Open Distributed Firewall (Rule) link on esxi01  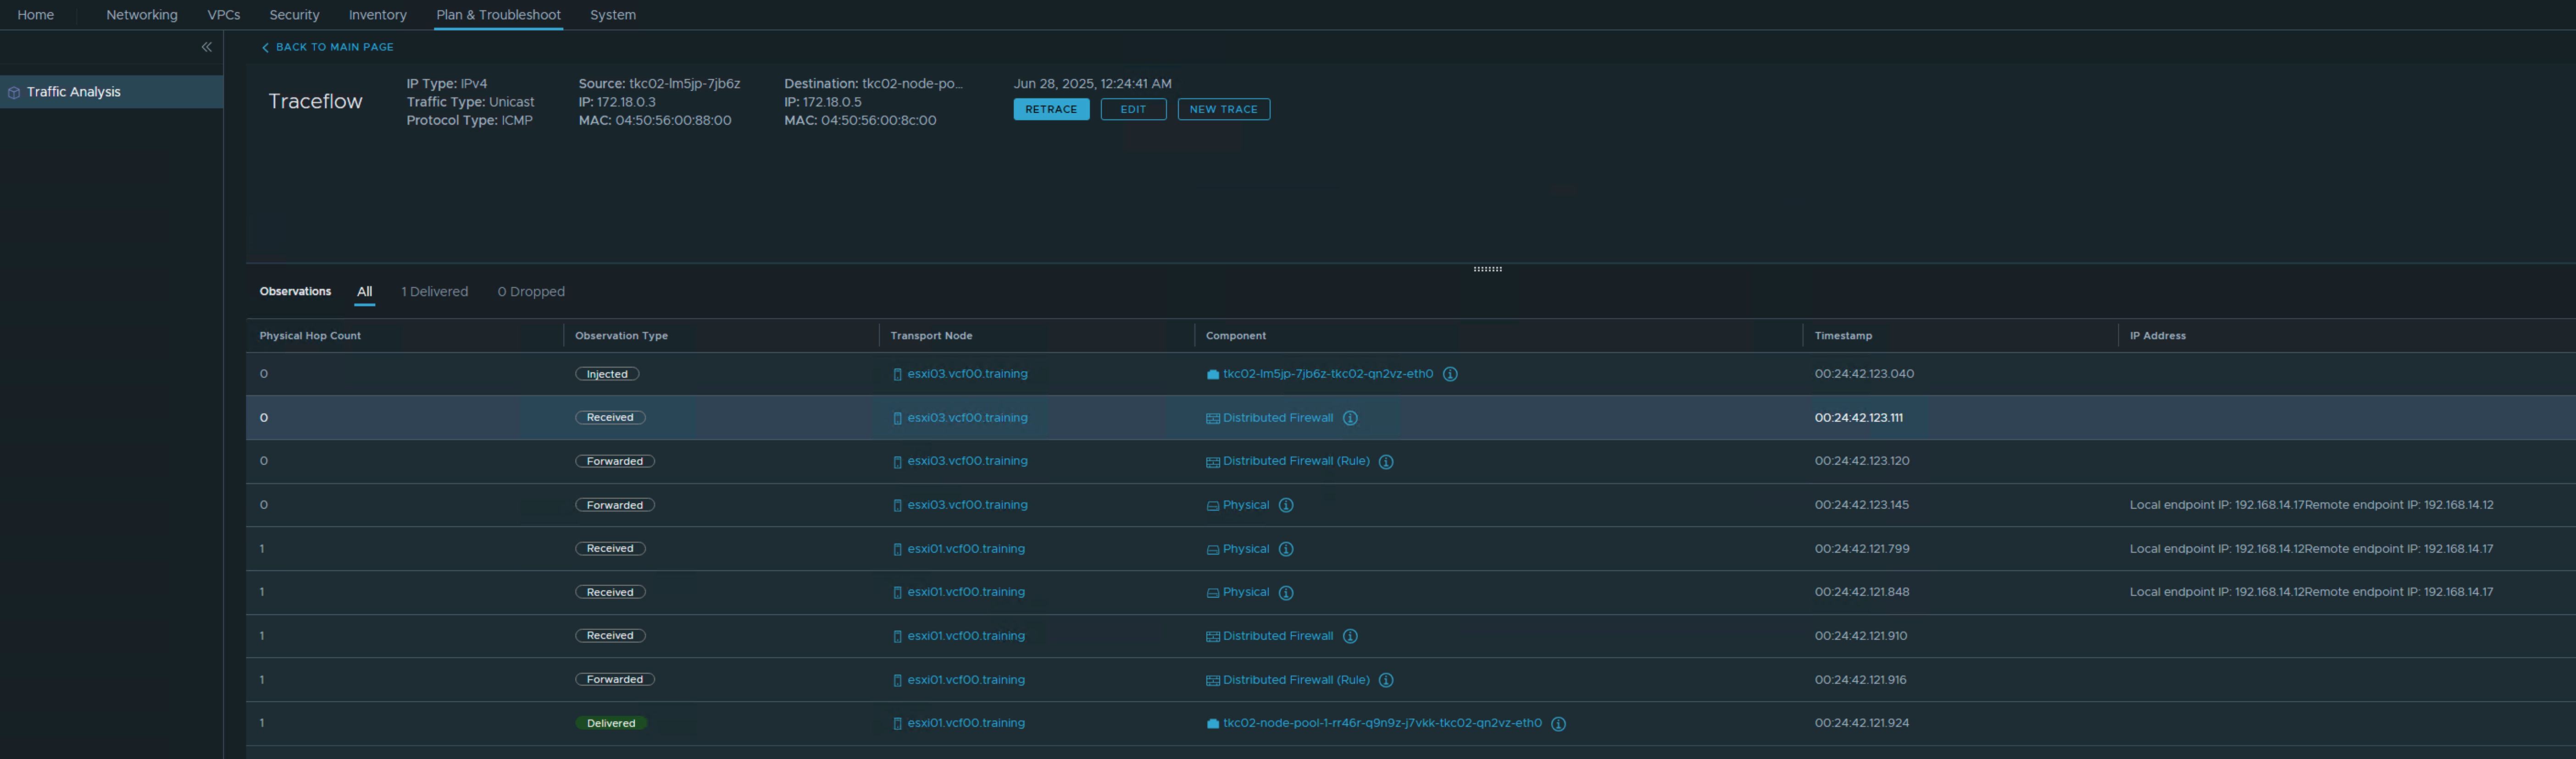pos(1296,679)
